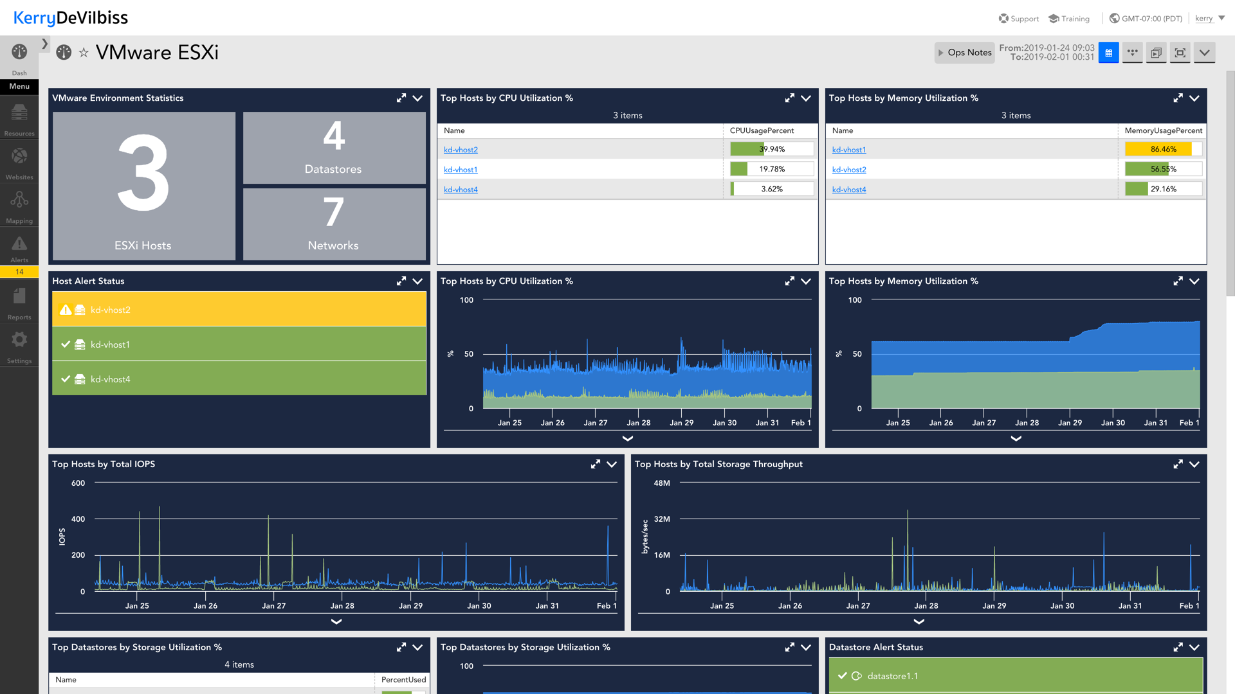Open the Support link
The image size is (1235, 694).
click(x=1019, y=19)
